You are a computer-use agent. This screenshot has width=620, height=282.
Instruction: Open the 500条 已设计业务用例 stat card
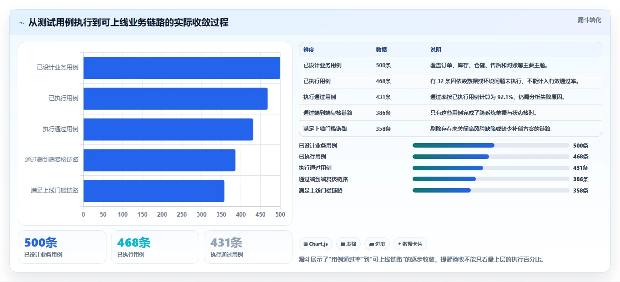point(62,247)
